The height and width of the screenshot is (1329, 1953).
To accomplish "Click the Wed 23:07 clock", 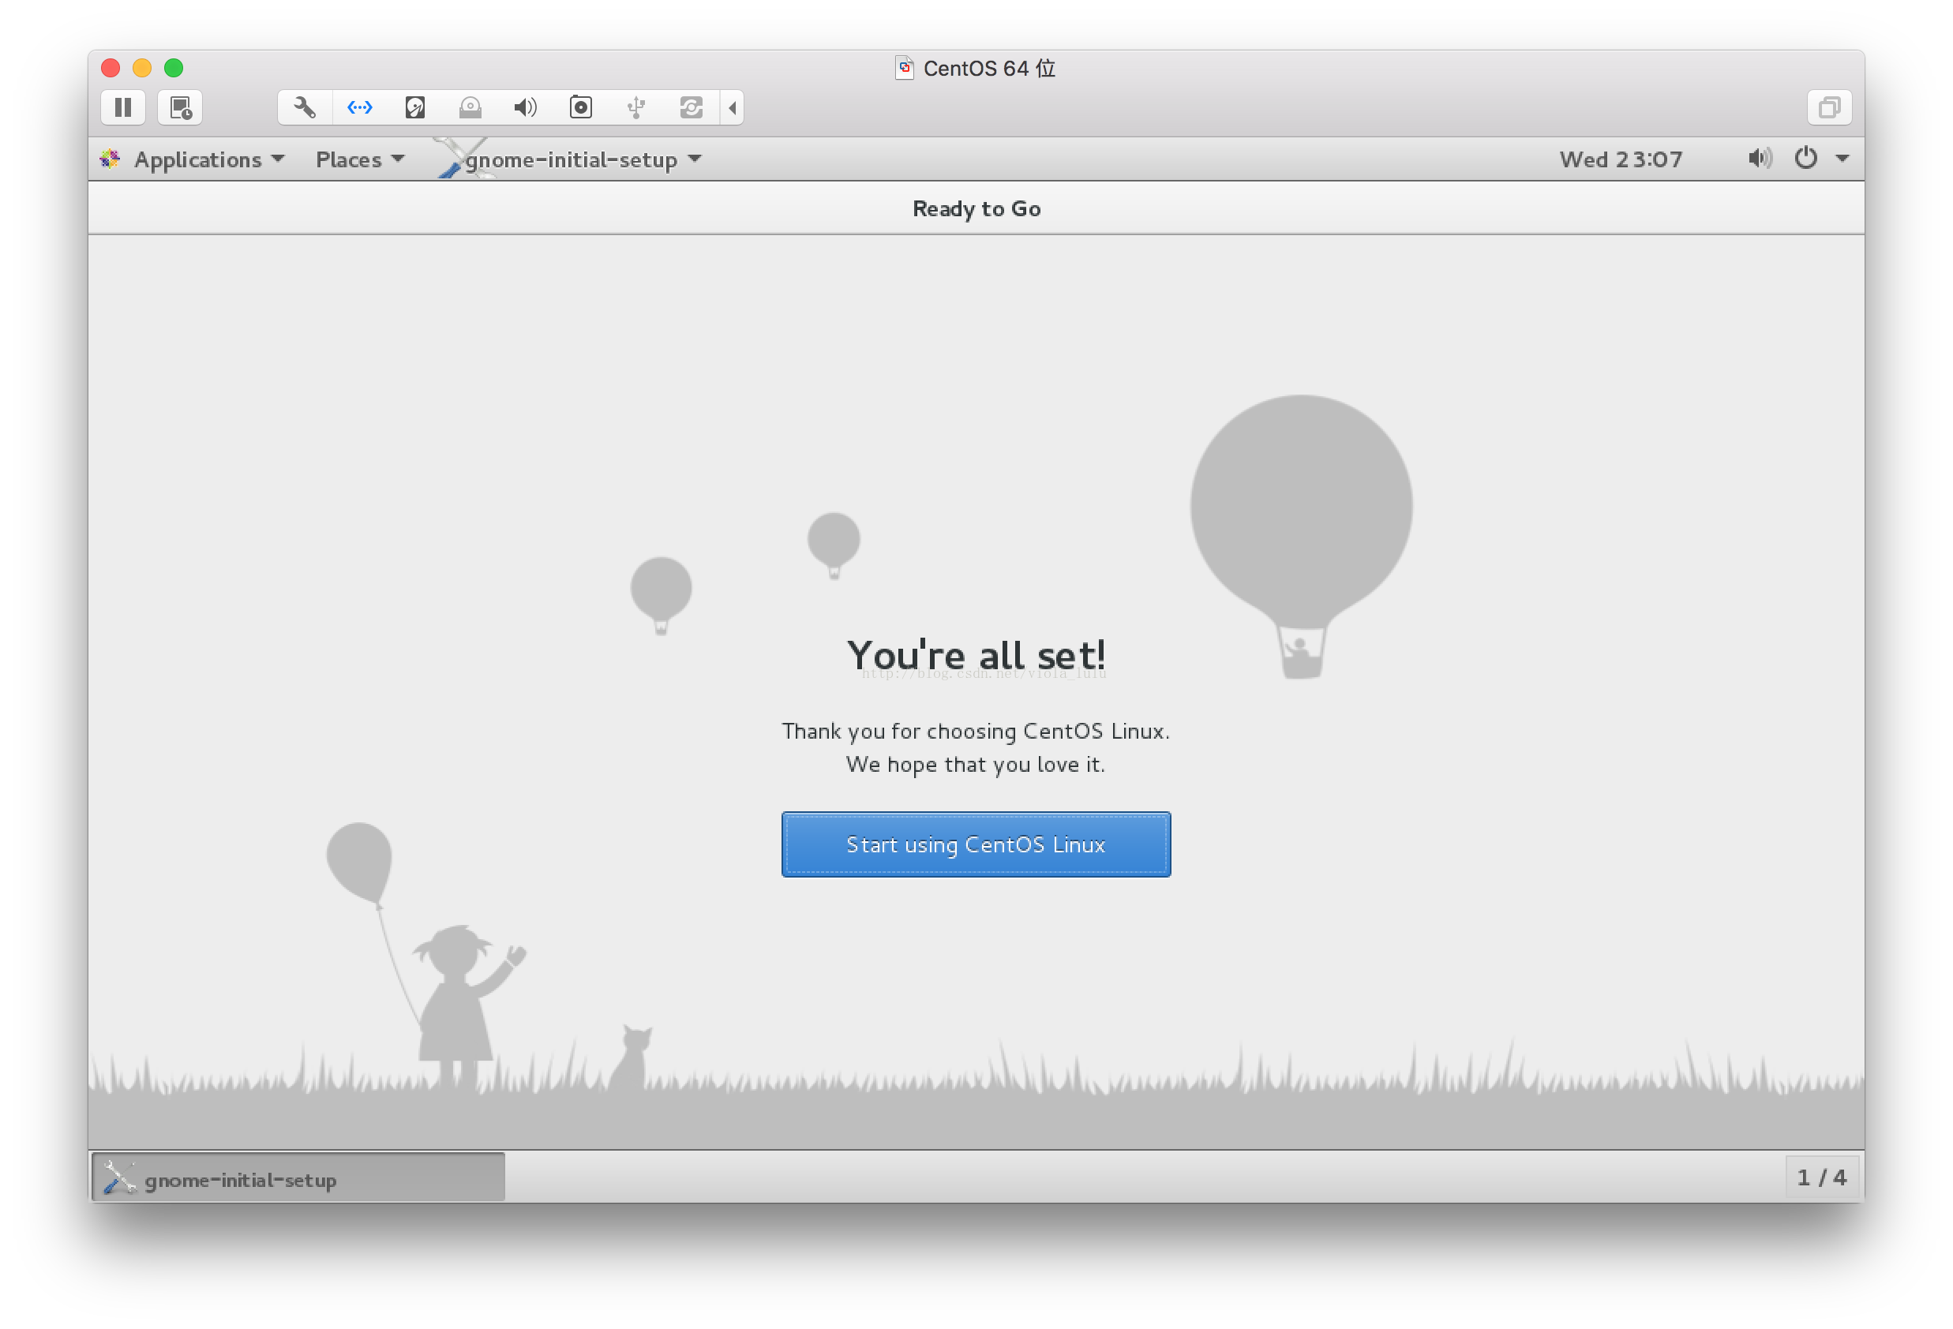I will click(x=1620, y=159).
